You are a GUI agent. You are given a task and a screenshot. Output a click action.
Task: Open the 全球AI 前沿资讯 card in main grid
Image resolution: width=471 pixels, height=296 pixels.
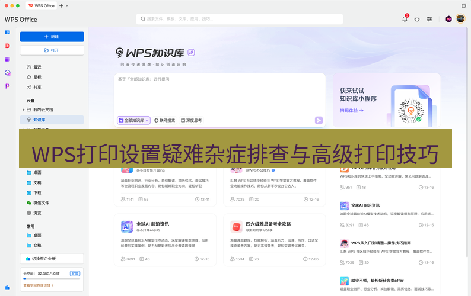tap(166, 240)
